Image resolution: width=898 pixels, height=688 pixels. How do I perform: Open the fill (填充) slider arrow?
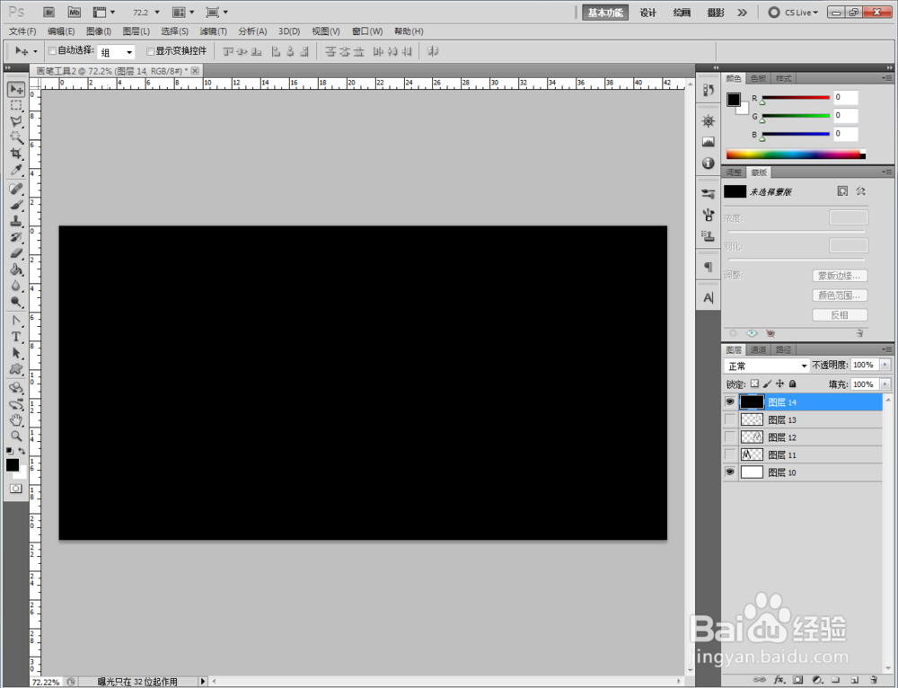tap(885, 384)
